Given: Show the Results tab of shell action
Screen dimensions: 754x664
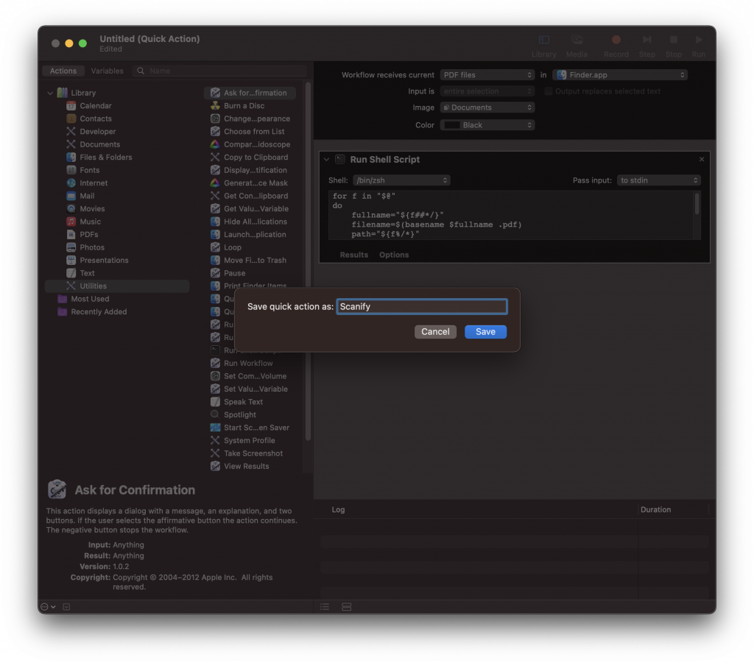Looking at the screenshot, I should (x=354, y=255).
